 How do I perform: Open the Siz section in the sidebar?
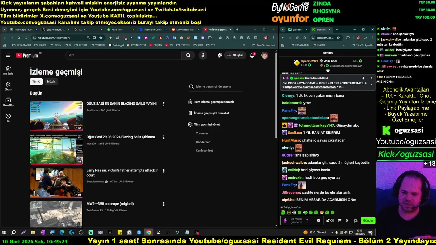pyautogui.click(x=8, y=118)
